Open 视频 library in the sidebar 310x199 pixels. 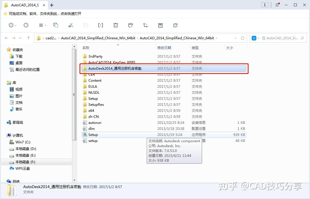coord(16,89)
